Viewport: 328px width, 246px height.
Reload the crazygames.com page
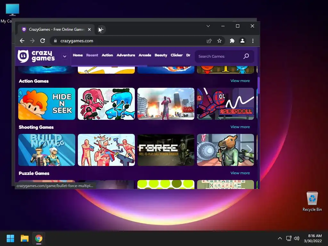(43, 41)
